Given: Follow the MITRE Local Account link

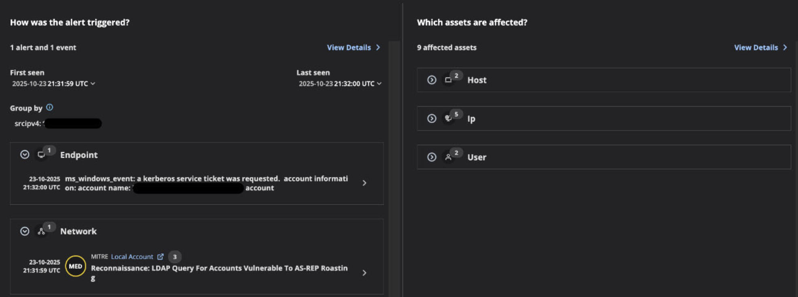Looking at the screenshot, I should click(x=132, y=257).
